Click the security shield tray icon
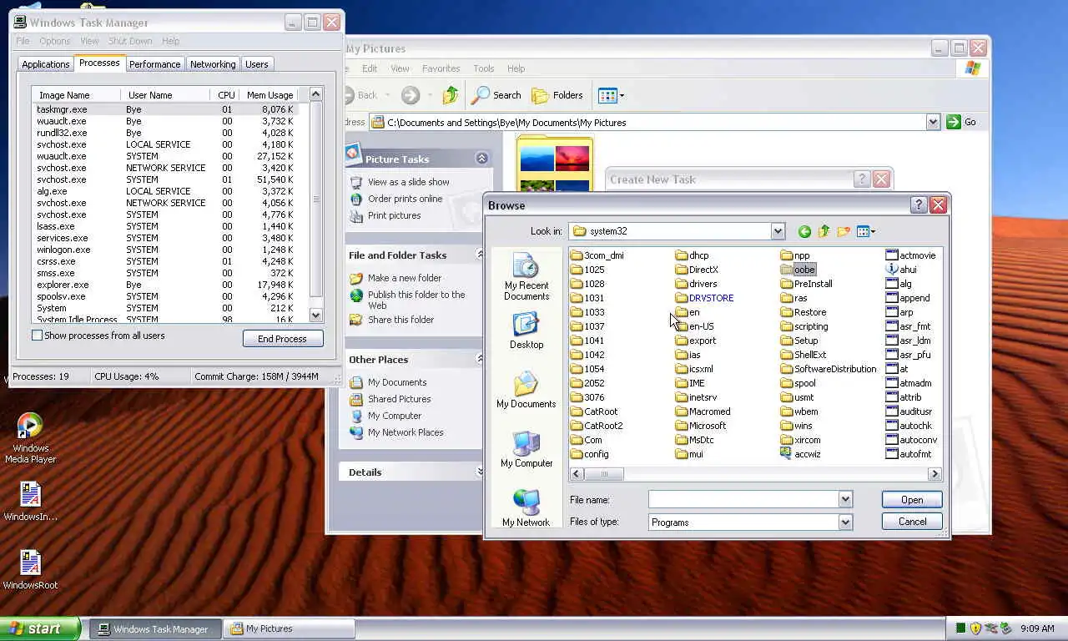This screenshot has width=1068, height=641. (x=975, y=628)
